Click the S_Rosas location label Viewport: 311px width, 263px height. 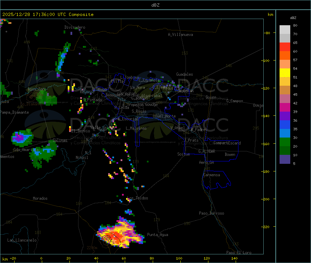pos(139,111)
